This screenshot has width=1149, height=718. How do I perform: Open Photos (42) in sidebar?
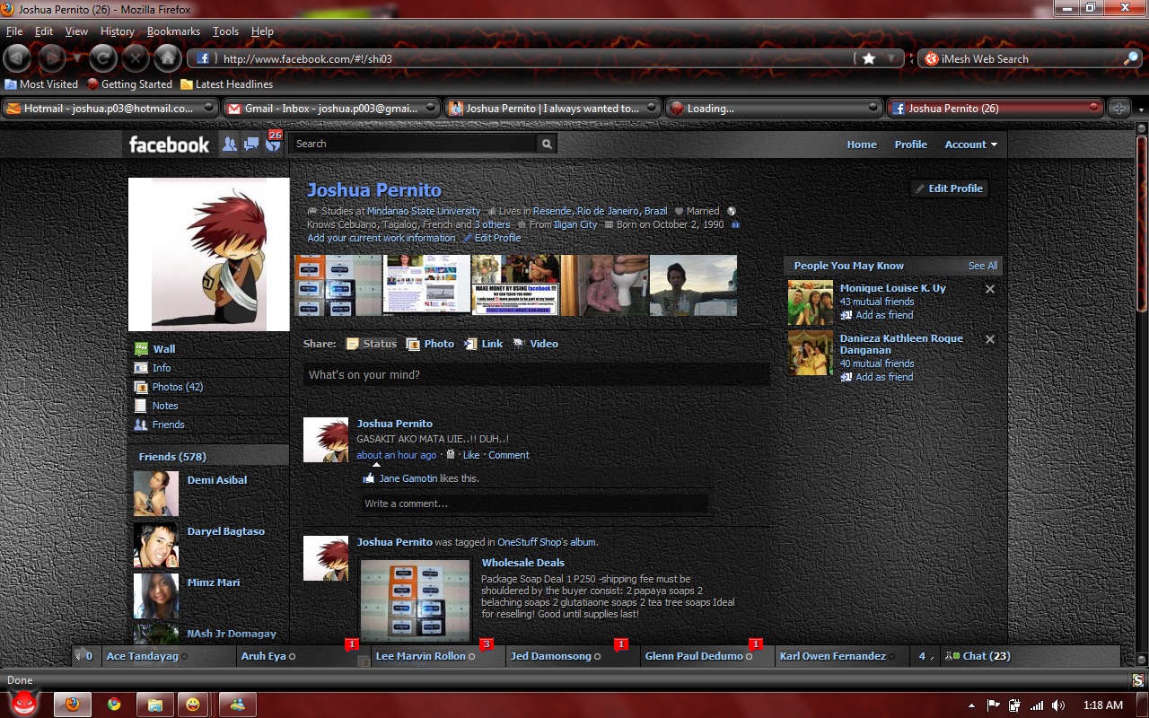pyautogui.click(x=177, y=387)
